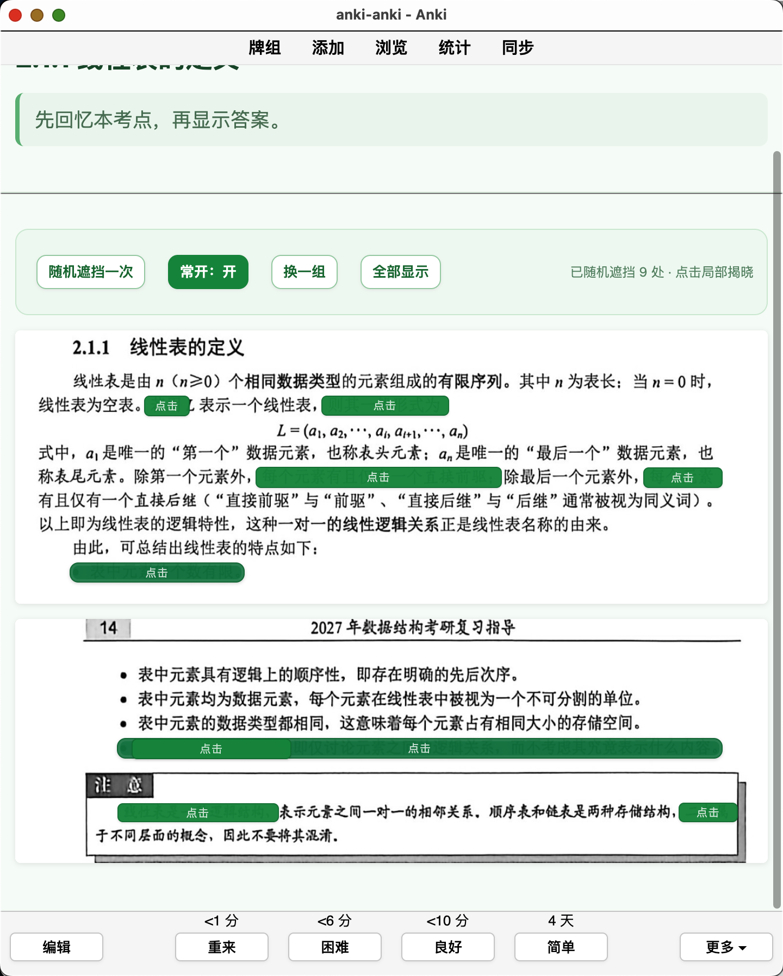Reveal the mask after 顺序表和链表是两种存储结构，
The width and height of the screenshot is (783, 976).
point(708,812)
